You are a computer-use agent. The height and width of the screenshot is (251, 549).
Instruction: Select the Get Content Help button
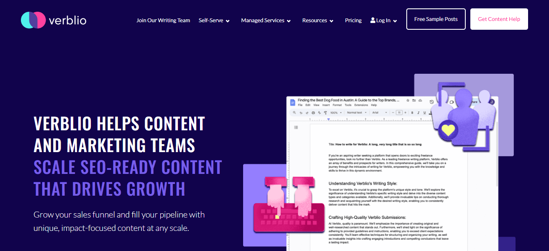point(499,19)
